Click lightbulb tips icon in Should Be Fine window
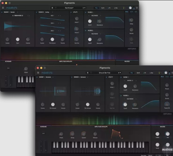 pos(159,73)
